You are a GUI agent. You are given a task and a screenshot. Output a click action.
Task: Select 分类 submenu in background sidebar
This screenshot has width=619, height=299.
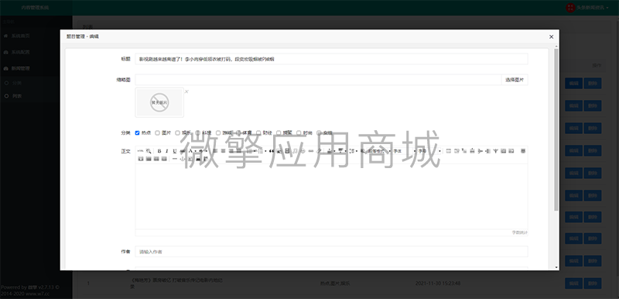click(x=16, y=84)
